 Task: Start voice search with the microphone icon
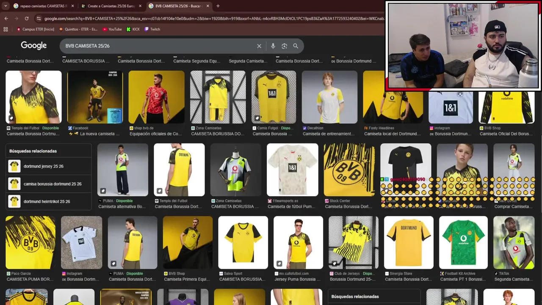click(273, 46)
